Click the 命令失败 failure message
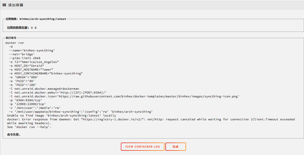The width and height of the screenshot is (304, 155). click(x=14, y=134)
